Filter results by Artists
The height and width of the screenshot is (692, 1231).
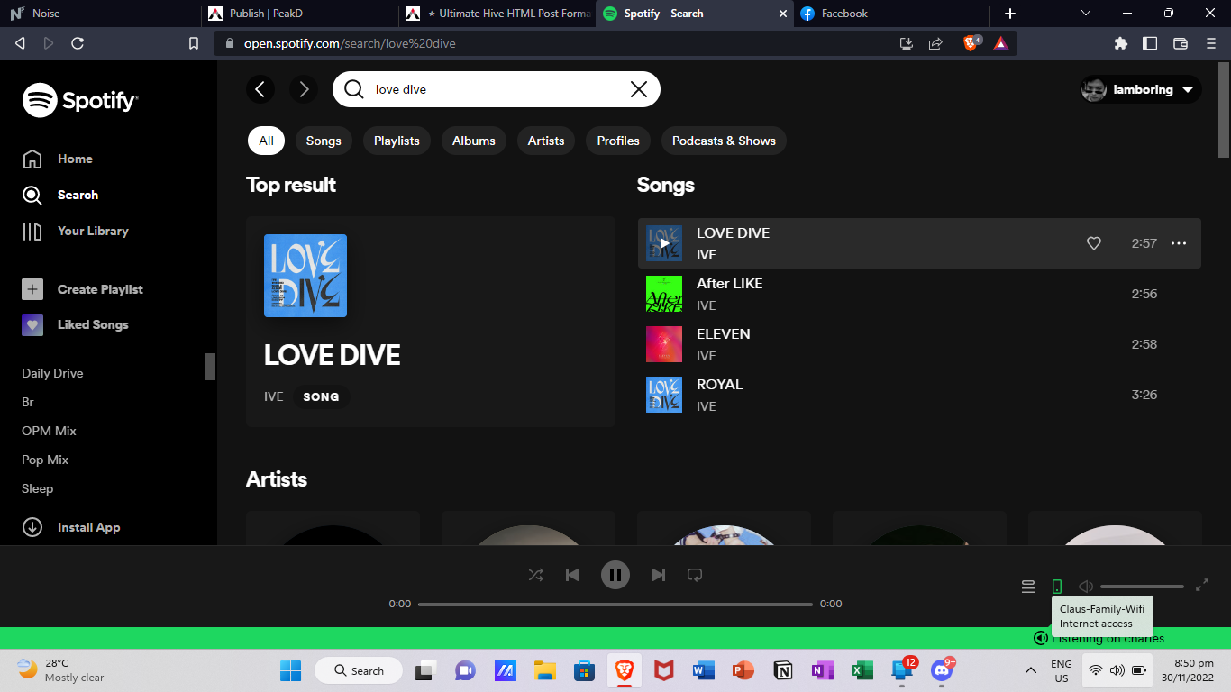point(546,141)
